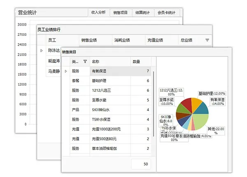The width and height of the screenshot is (247, 177).
Task: Select the 基础护理 name cell
Action: [x=110, y=81]
